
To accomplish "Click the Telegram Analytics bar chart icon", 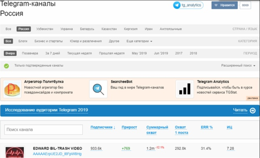I will pos(185,89).
